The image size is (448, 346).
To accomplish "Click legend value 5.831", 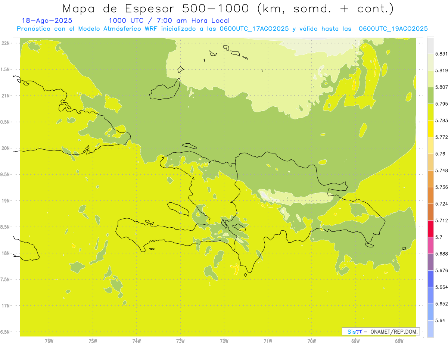I will click(442, 54).
